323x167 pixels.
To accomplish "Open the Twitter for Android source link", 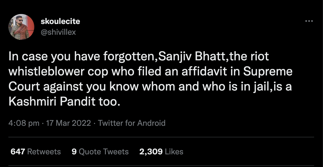I will (132, 123).
